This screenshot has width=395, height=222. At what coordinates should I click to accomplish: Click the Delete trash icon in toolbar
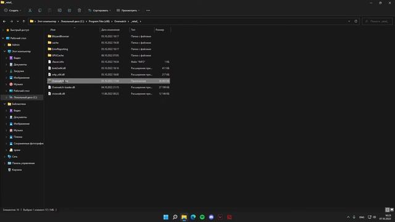[x=80, y=10]
